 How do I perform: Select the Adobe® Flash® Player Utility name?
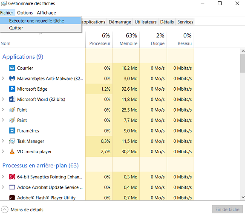point(46,198)
